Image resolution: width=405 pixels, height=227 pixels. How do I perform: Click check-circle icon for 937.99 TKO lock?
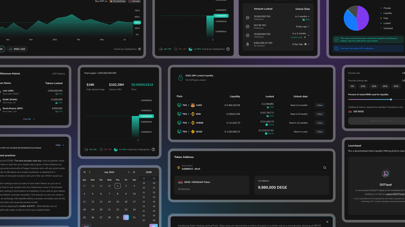pyautogui.click(x=247, y=27)
